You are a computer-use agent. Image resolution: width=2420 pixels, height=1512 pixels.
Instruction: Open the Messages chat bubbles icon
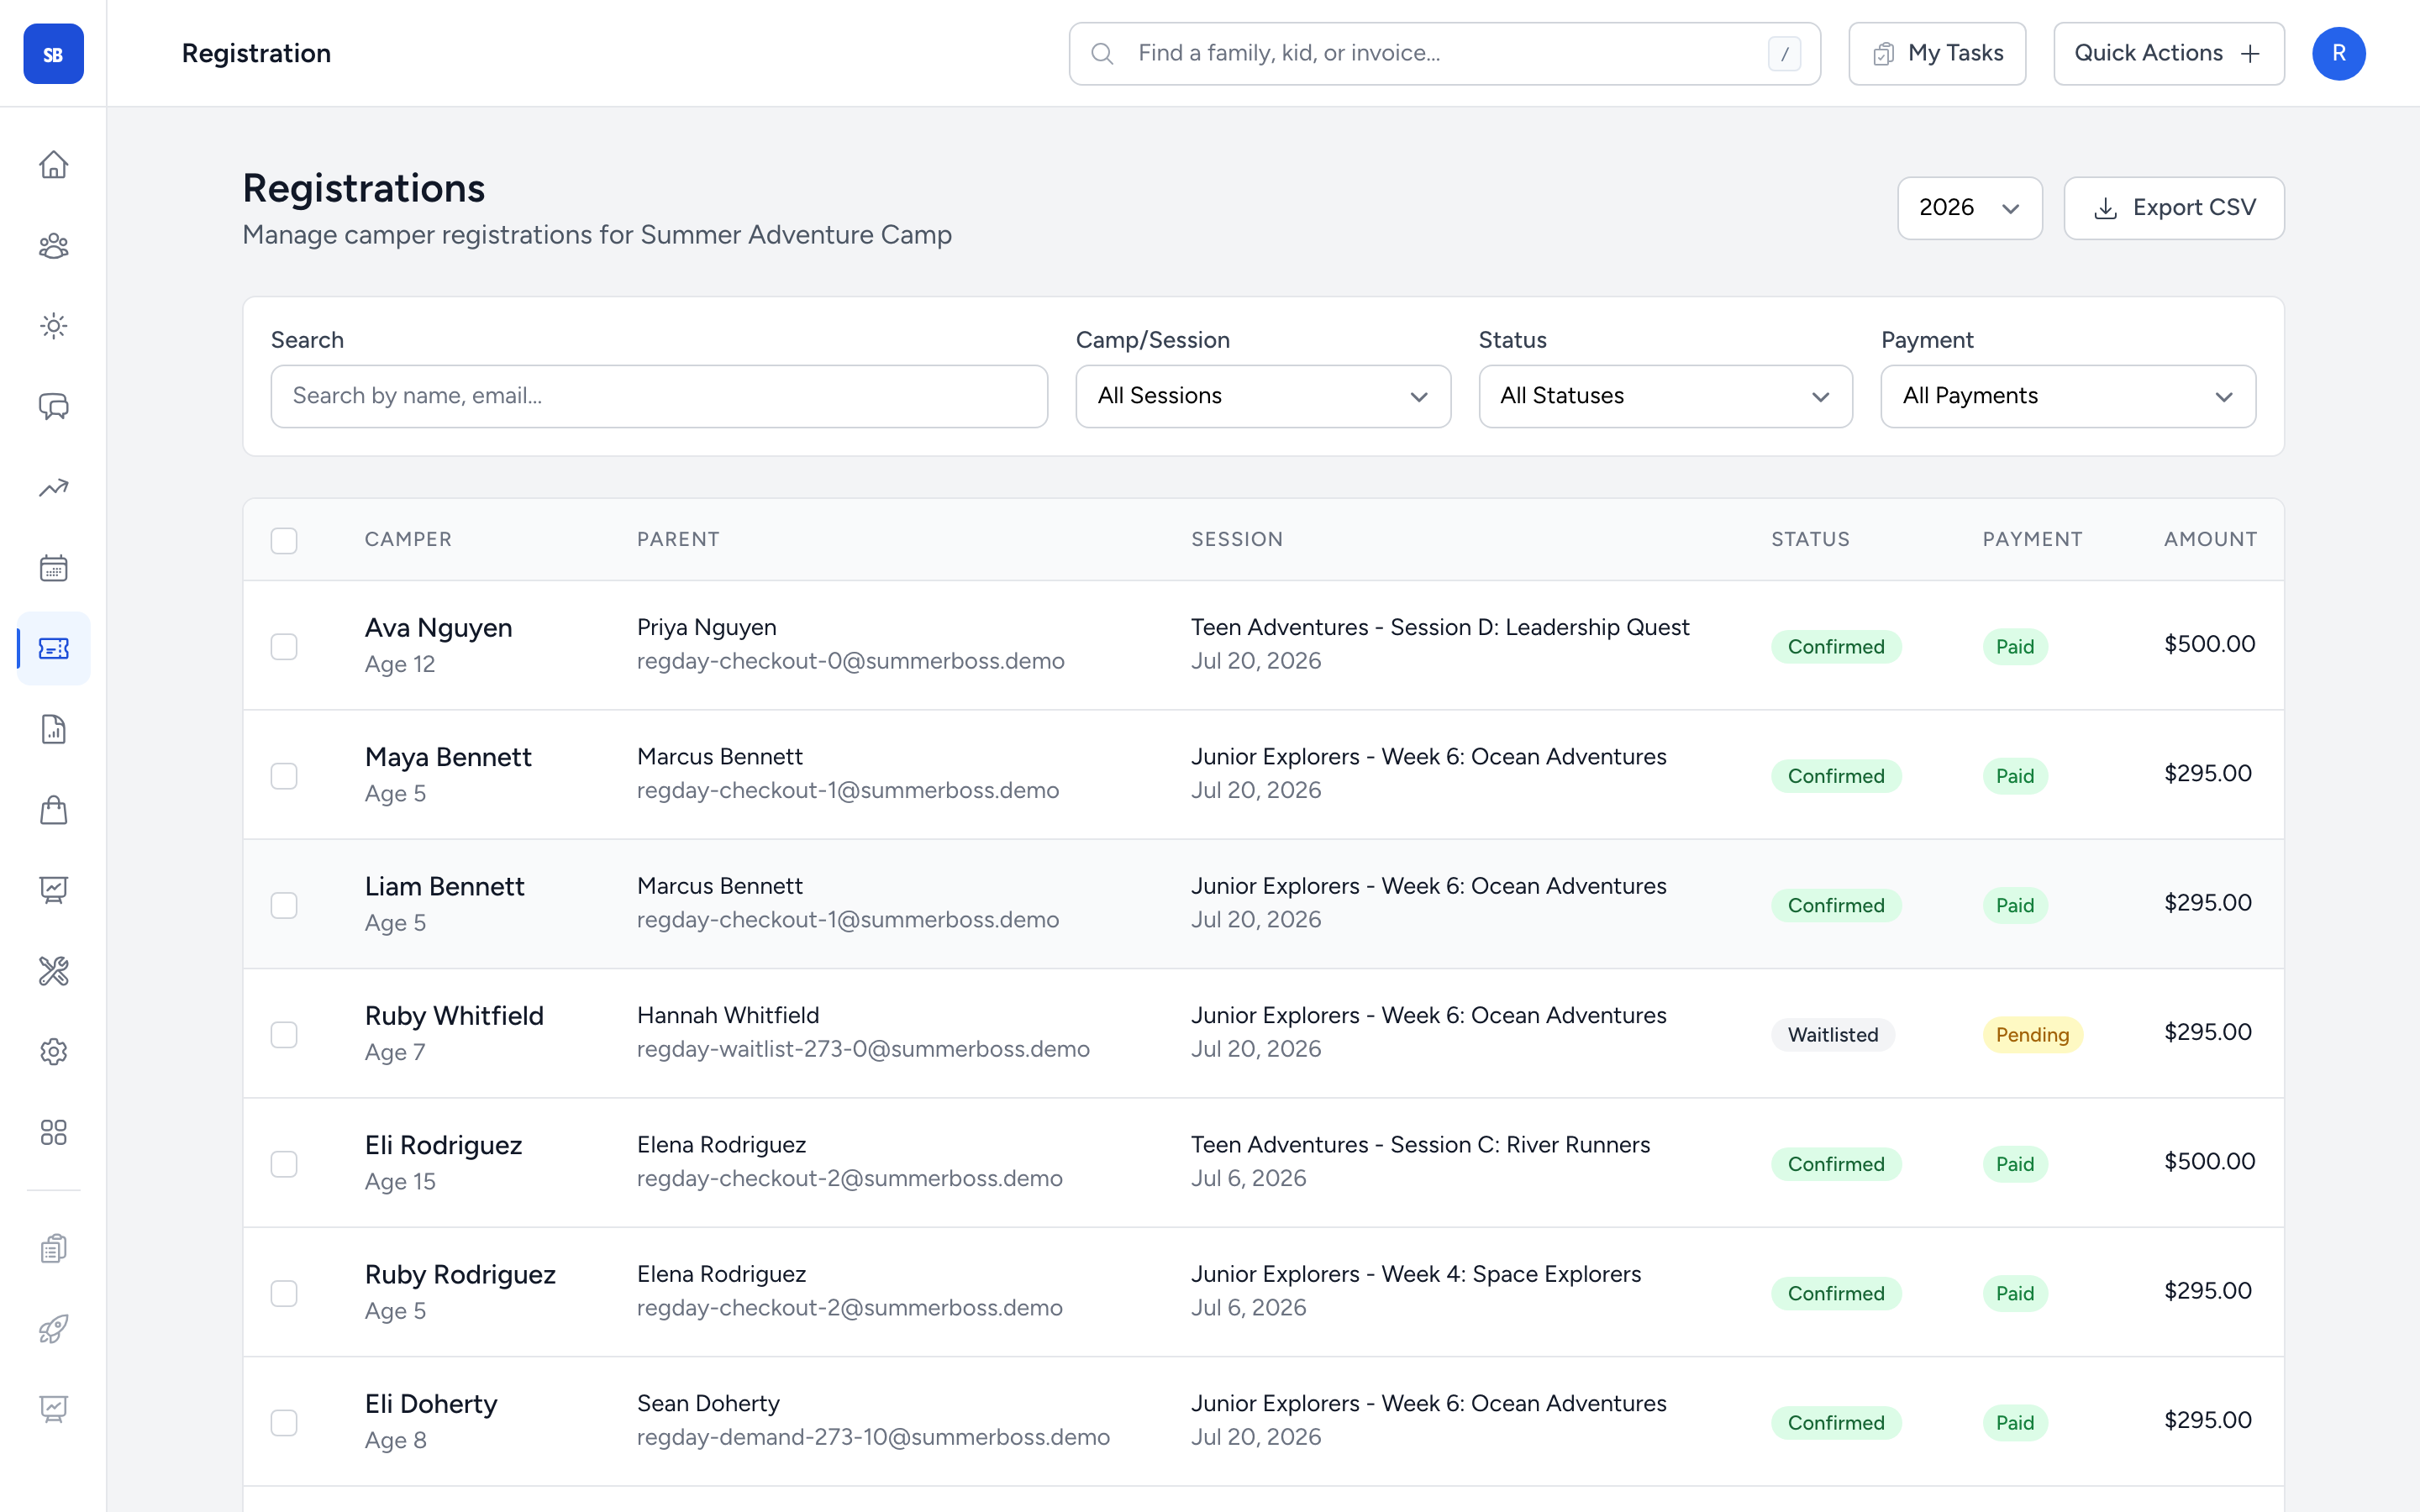[x=53, y=407]
